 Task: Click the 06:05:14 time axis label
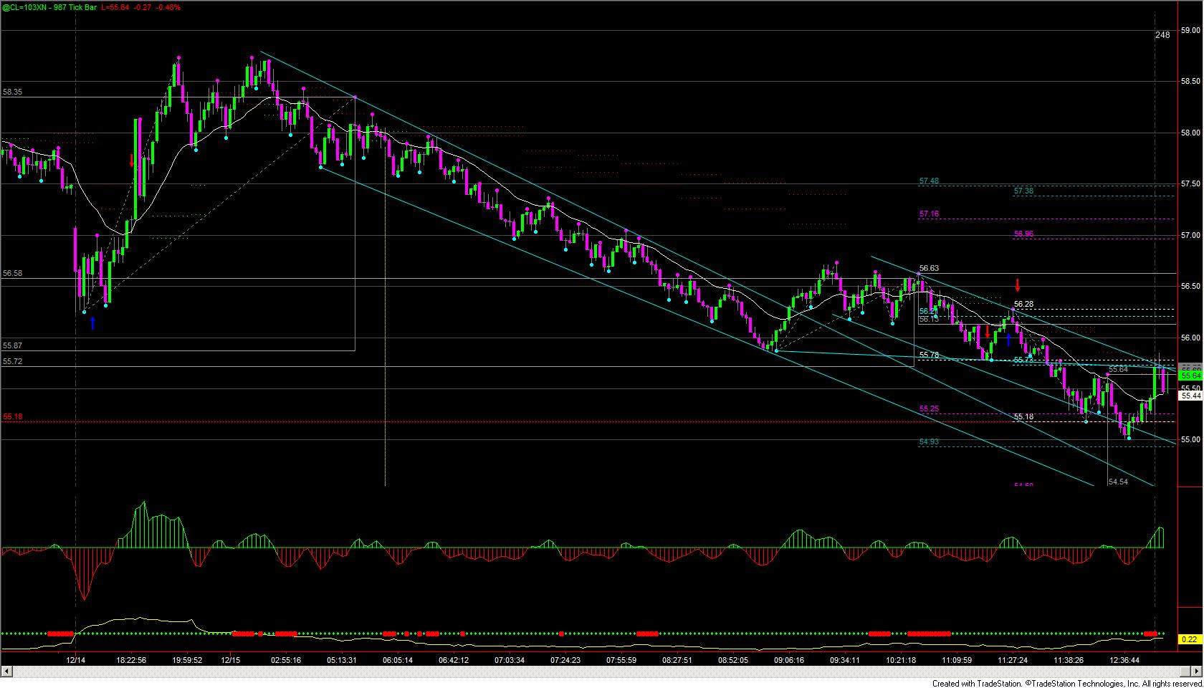[397, 659]
